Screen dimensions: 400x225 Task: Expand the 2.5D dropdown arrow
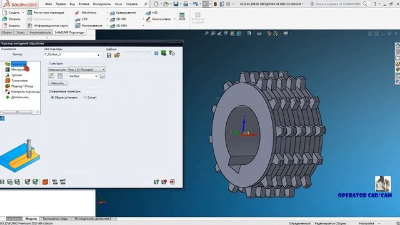pos(107,19)
